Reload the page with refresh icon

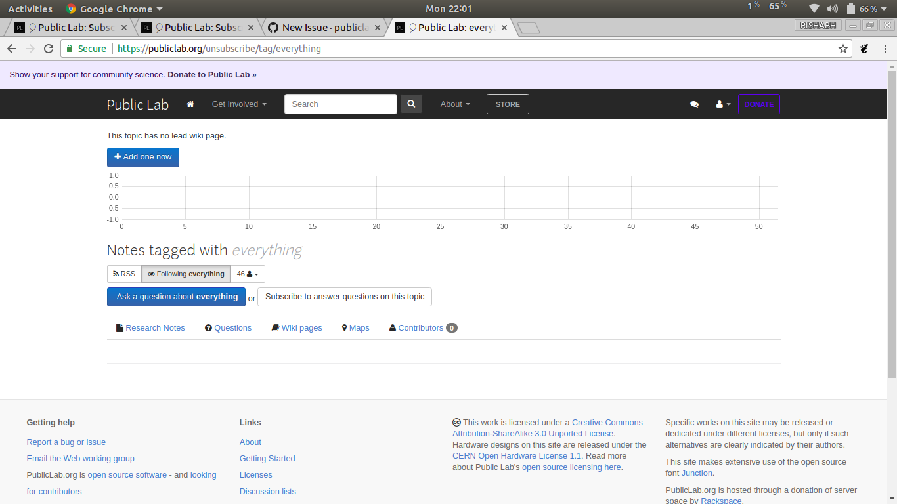pyautogui.click(x=49, y=49)
